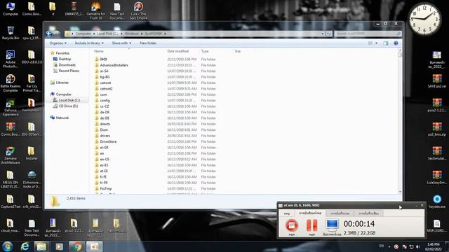Select the Zemana AntiMalware desktop shortcut
Screen dimensions: 449x252
tap(11, 155)
